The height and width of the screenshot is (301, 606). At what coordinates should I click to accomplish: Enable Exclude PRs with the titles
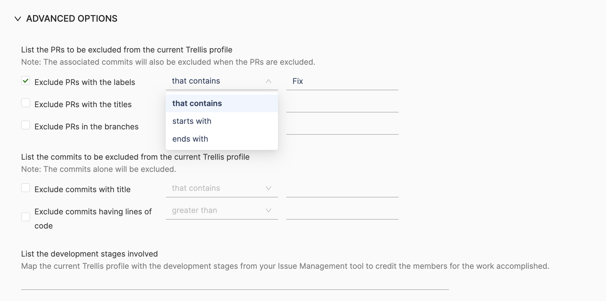click(x=26, y=103)
